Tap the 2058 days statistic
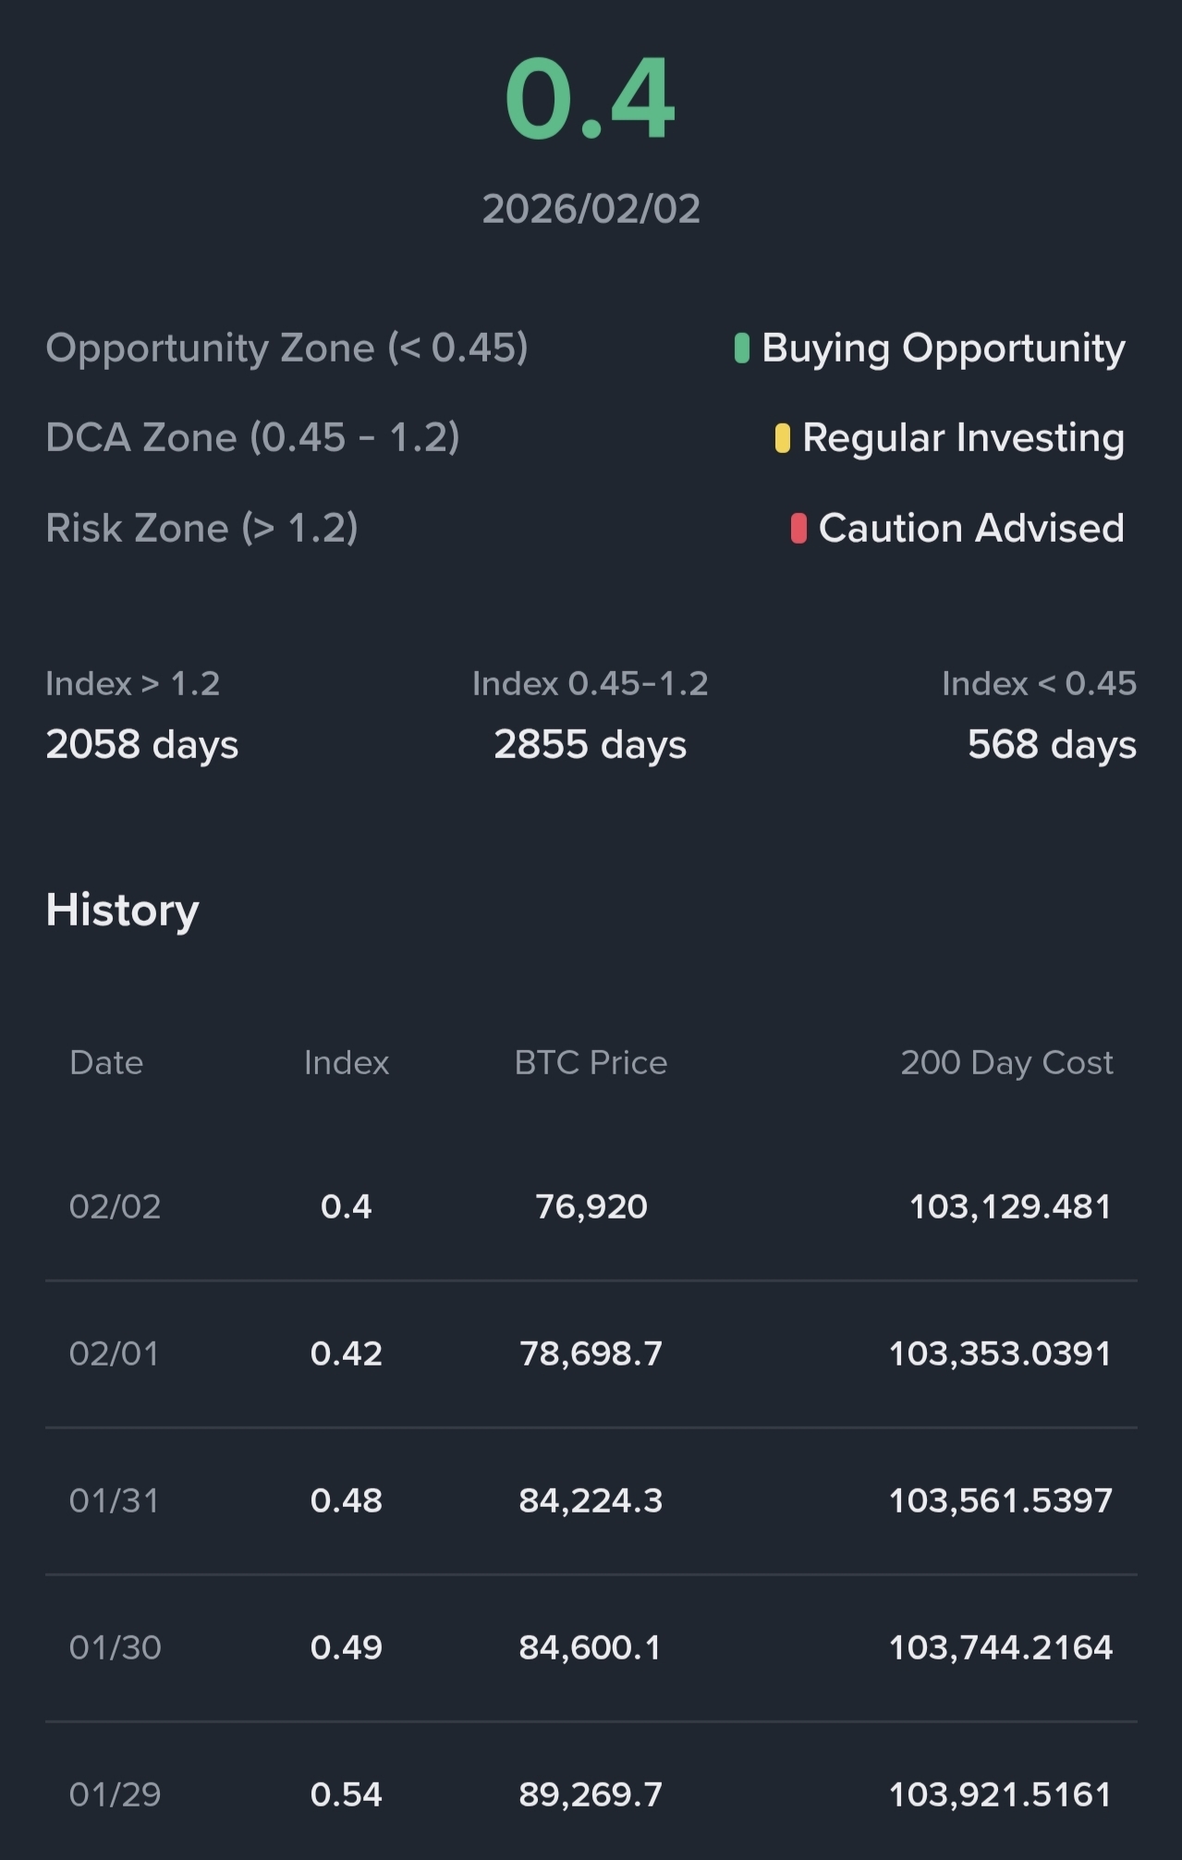 pos(142,744)
